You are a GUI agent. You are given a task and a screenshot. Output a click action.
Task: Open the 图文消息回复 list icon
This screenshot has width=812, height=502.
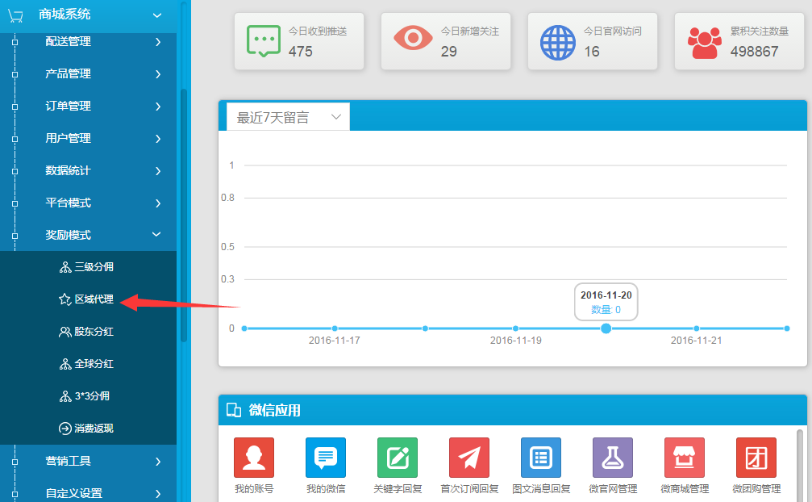click(x=541, y=458)
